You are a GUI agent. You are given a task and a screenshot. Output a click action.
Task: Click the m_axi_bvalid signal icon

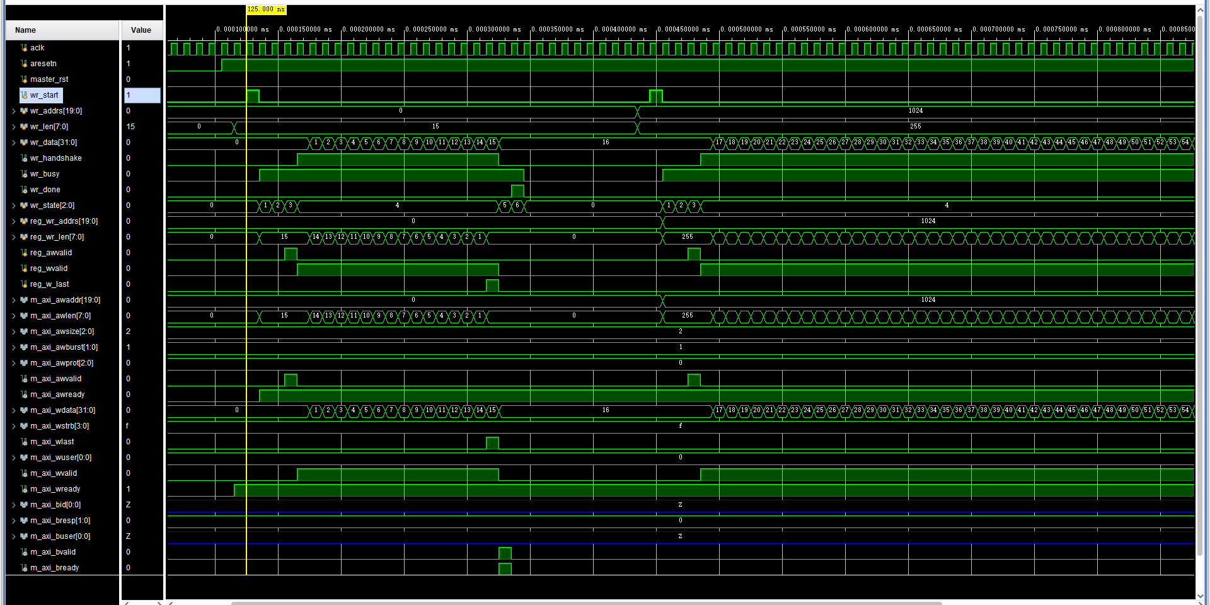[x=23, y=551]
